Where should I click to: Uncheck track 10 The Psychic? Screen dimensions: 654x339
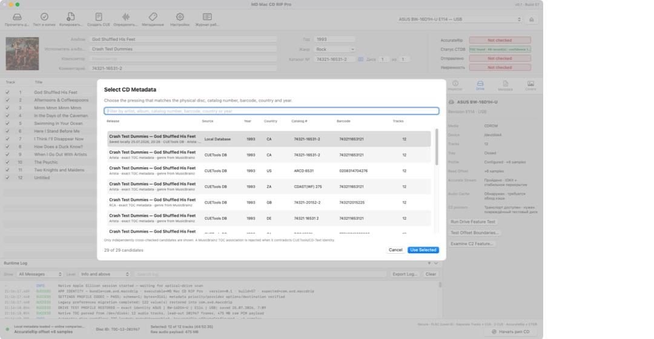coord(7,162)
